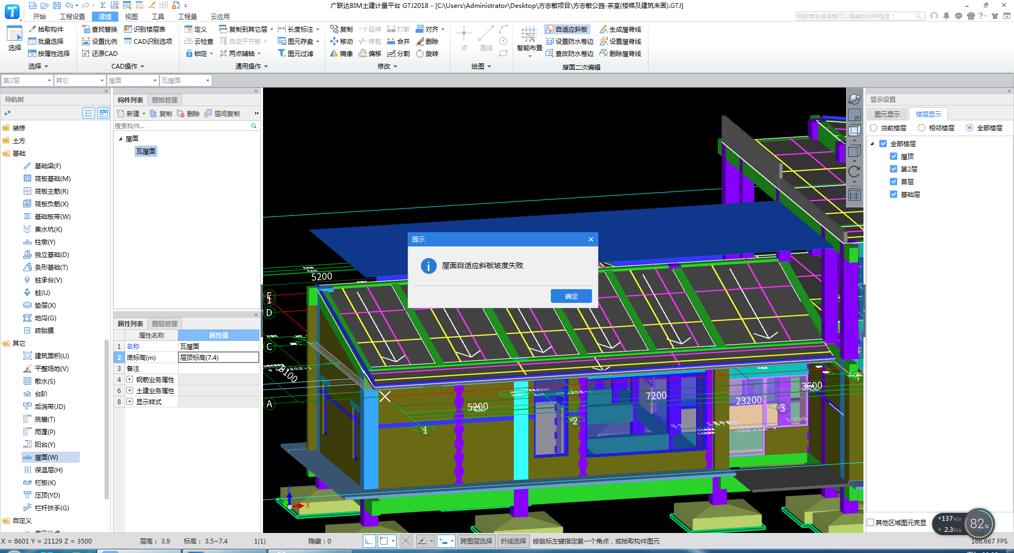Expand 钢筋业务属性 property group
This screenshot has height=553, width=1014.
pos(129,379)
